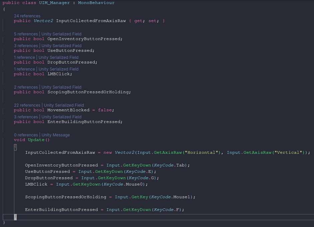Click "Unity Serialized Field" above UseButtonPressed declaration
This screenshot has width=314, height=227.
coord(61,45)
